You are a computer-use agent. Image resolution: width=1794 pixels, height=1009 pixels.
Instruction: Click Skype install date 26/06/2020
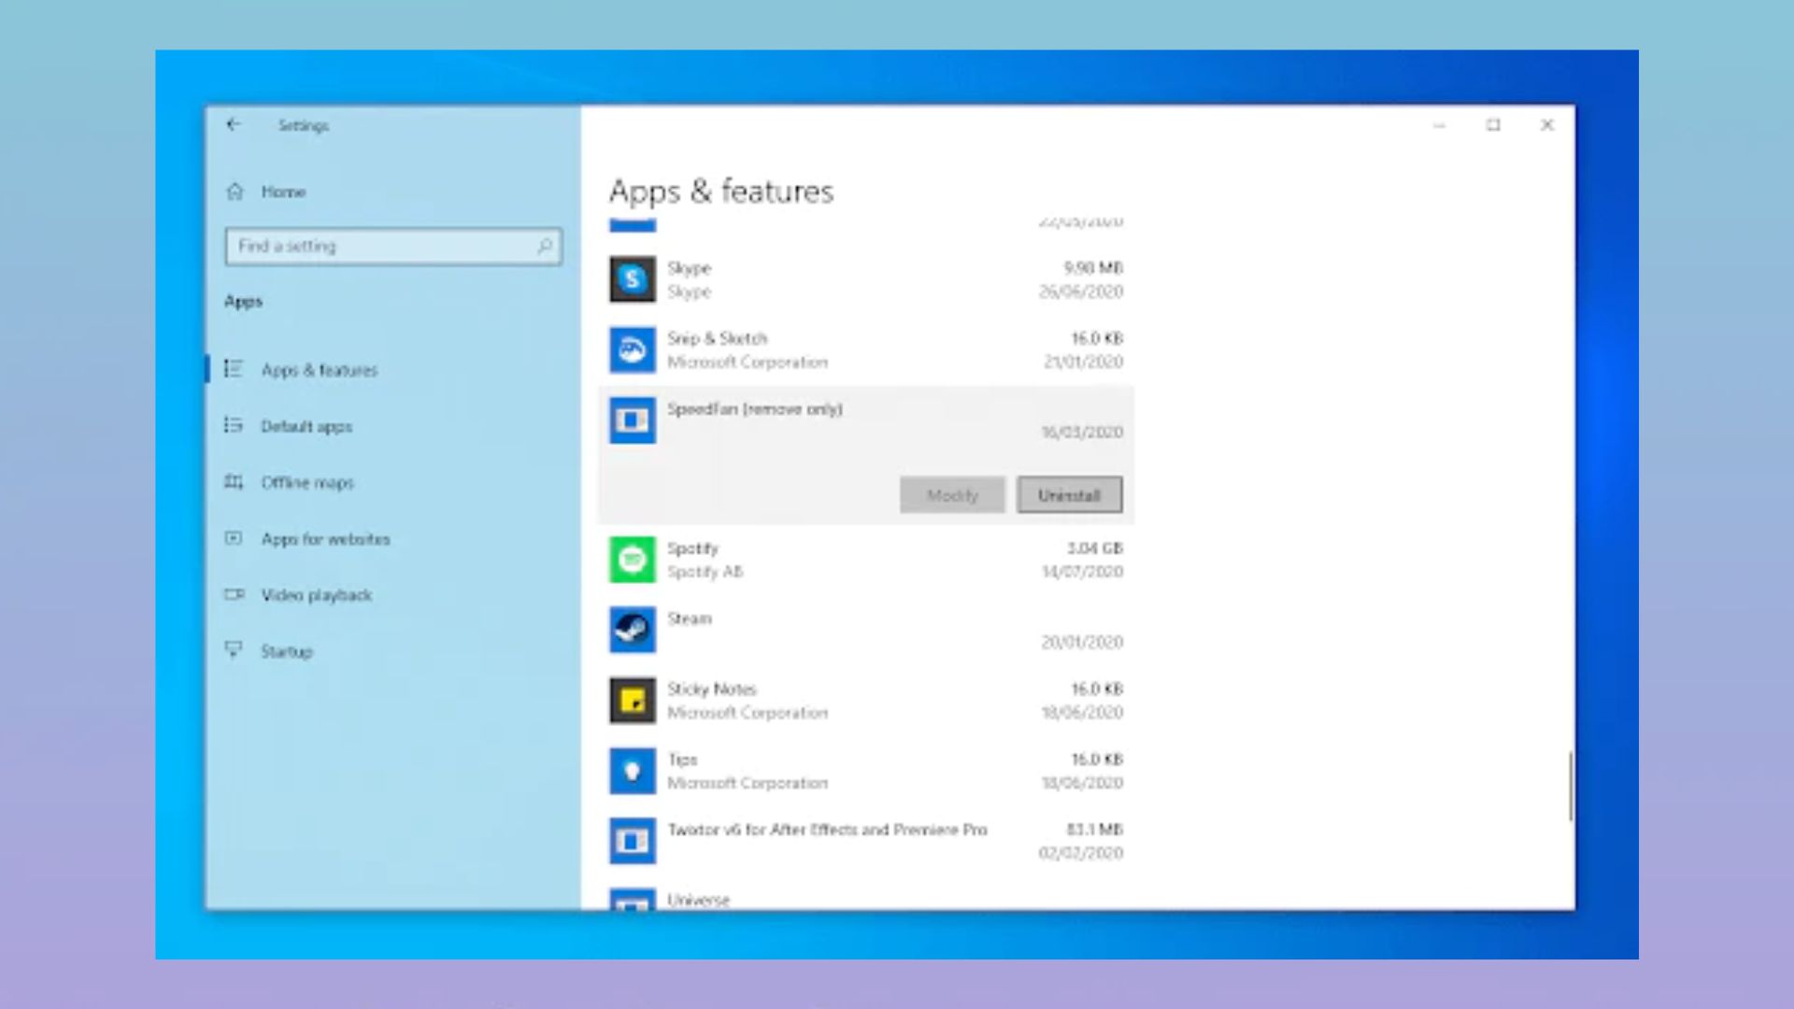[1081, 291]
